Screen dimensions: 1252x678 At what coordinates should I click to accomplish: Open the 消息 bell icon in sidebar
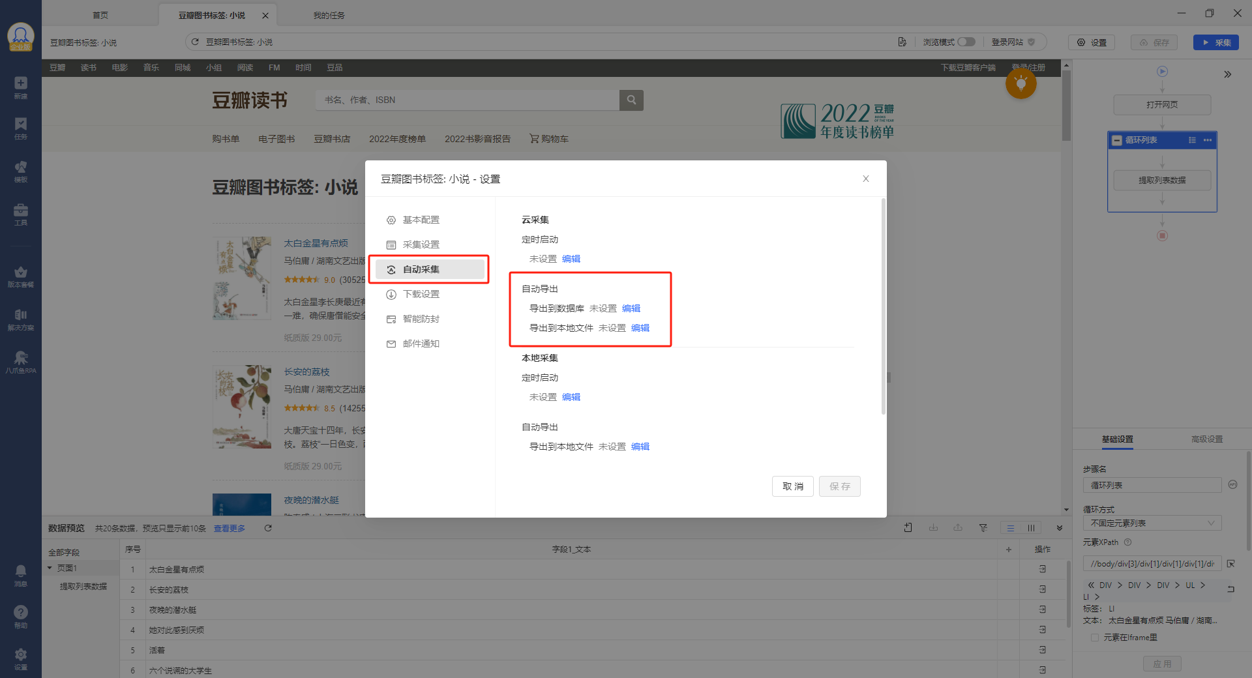(21, 576)
